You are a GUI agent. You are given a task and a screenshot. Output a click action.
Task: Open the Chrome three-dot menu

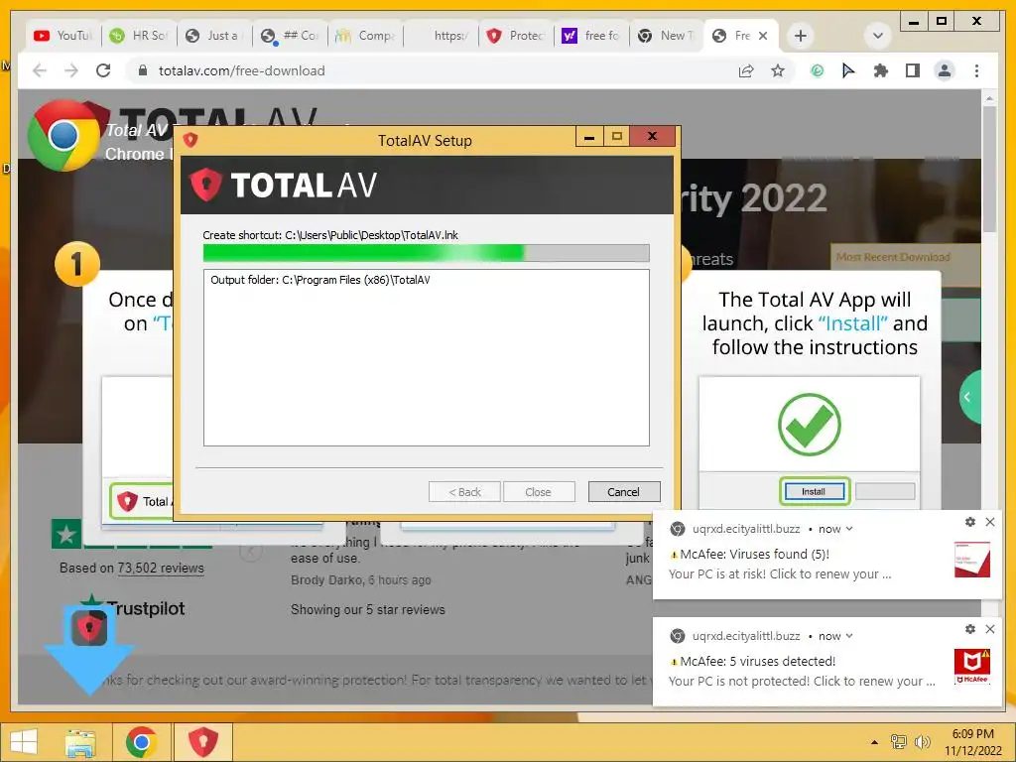click(976, 70)
